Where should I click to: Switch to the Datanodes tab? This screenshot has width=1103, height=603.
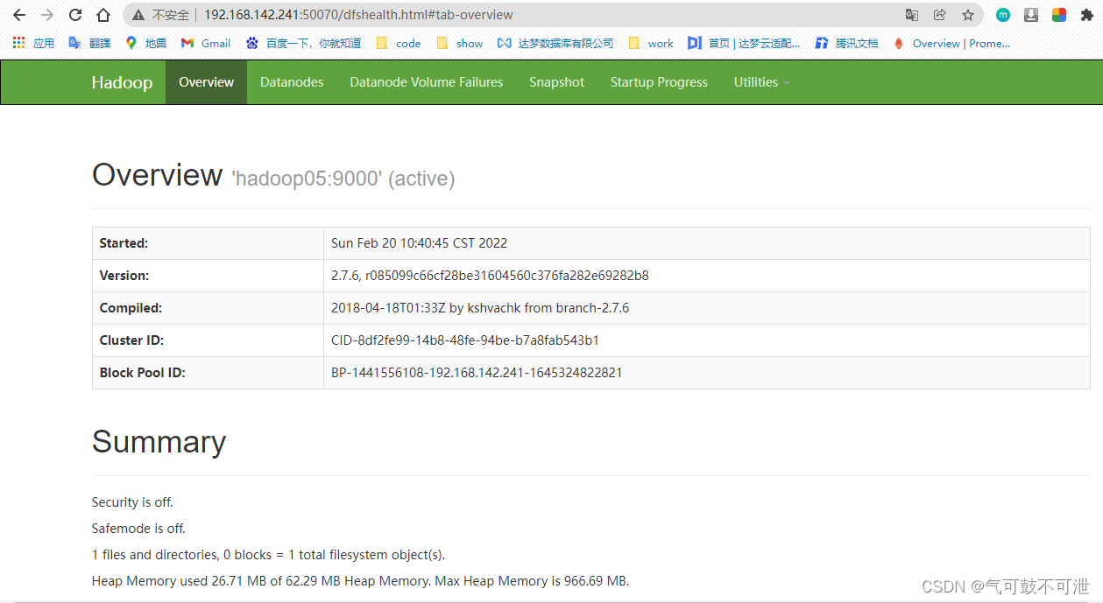pyautogui.click(x=292, y=82)
